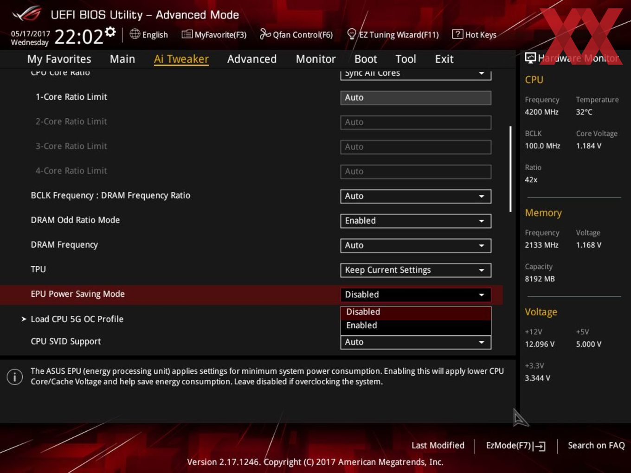Click the 2-Core Ratio Limit field
Image resolution: width=631 pixels, height=473 pixels.
pos(416,122)
